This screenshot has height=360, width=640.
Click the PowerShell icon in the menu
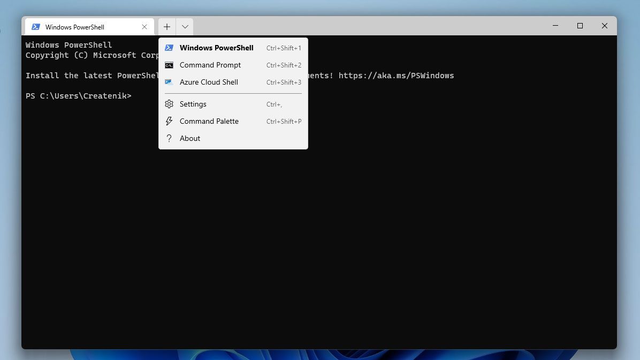tap(169, 48)
